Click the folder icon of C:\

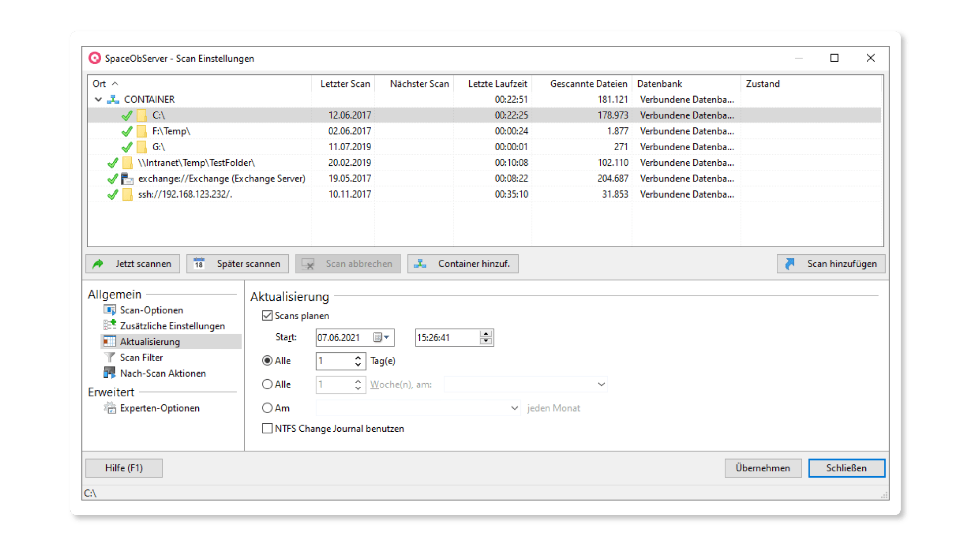point(142,115)
